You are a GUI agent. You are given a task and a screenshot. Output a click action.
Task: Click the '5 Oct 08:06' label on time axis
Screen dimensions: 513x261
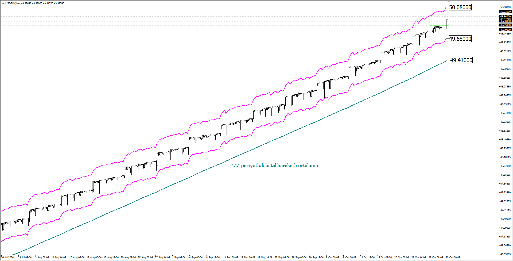[332, 258]
